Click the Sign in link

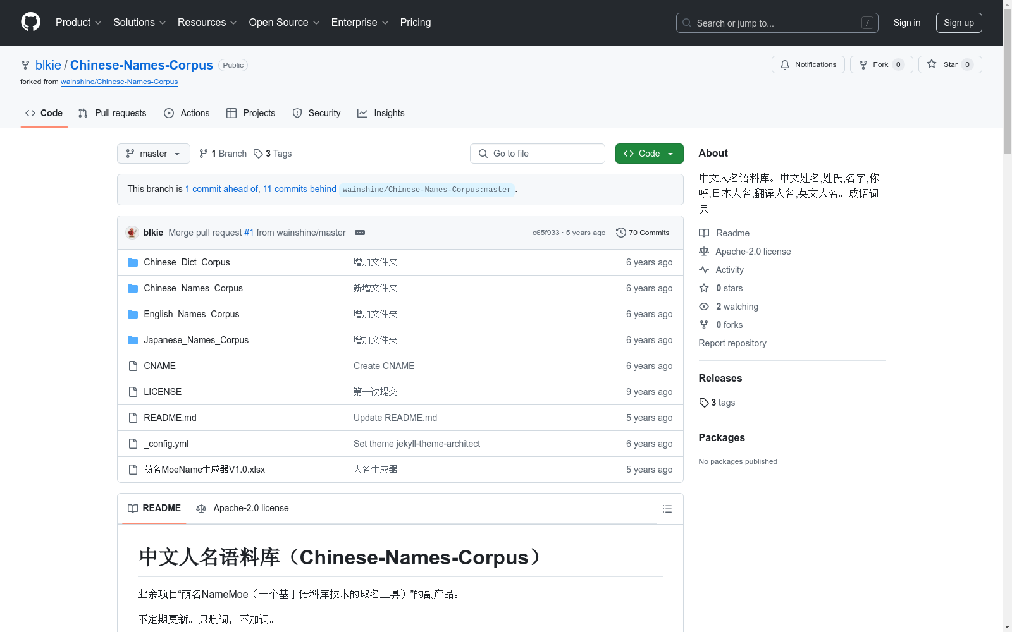coord(906,23)
